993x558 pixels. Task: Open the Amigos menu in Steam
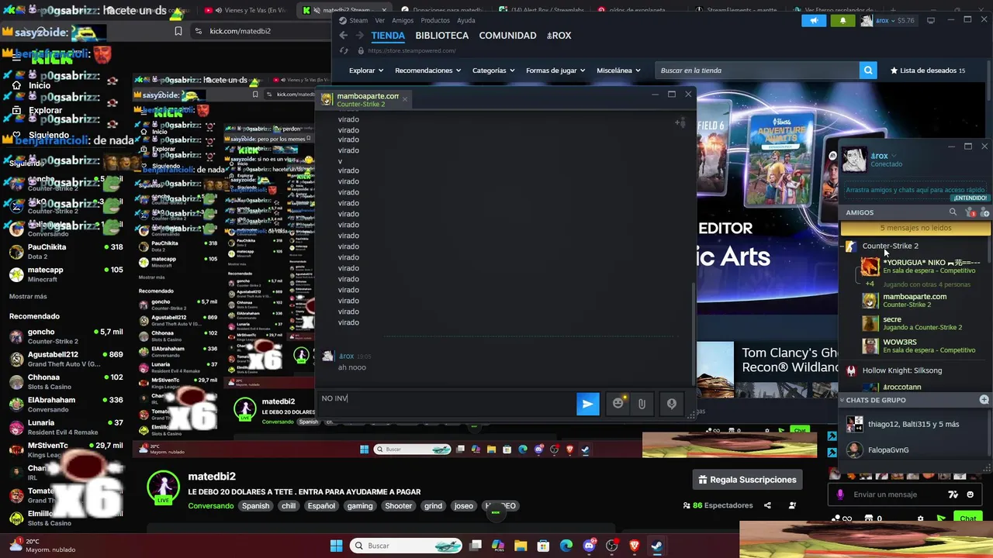click(403, 20)
